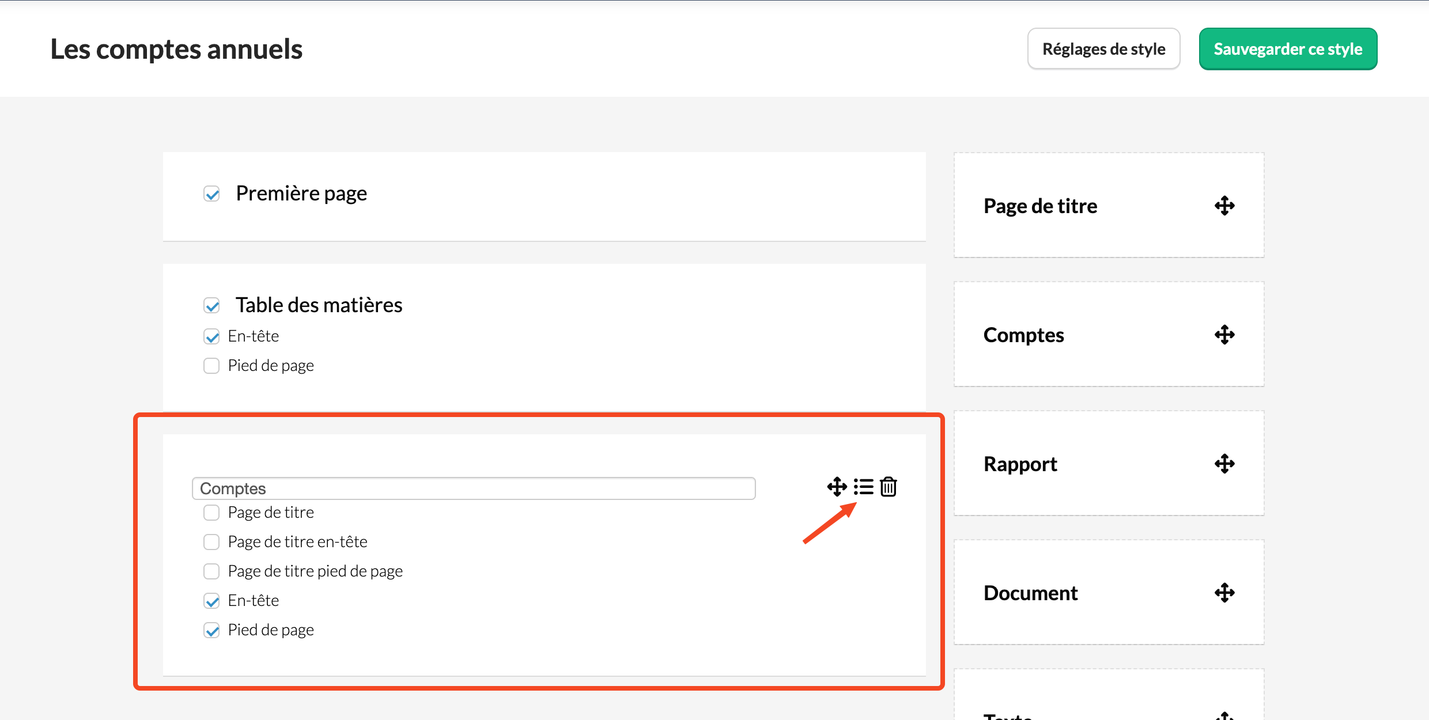Image resolution: width=1429 pixels, height=720 pixels.
Task: Click move icon on Page de titre block
Action: pyautogui.click(x=1224, y=206)
